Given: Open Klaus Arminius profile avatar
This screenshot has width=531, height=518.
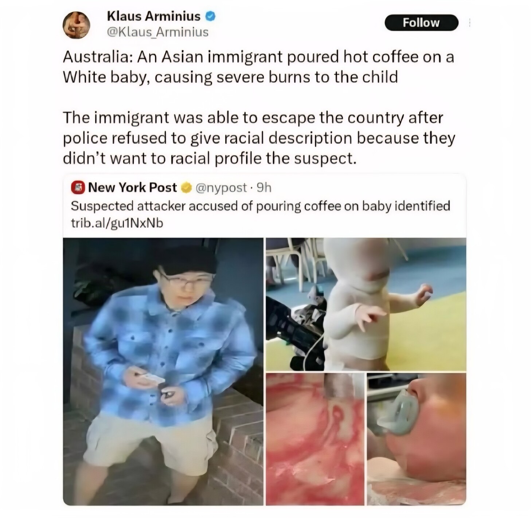Looking at the screenshot, I should point(76,25).
